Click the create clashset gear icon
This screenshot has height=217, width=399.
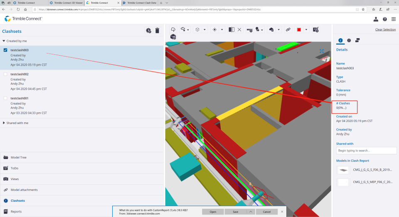coord(148,30)
